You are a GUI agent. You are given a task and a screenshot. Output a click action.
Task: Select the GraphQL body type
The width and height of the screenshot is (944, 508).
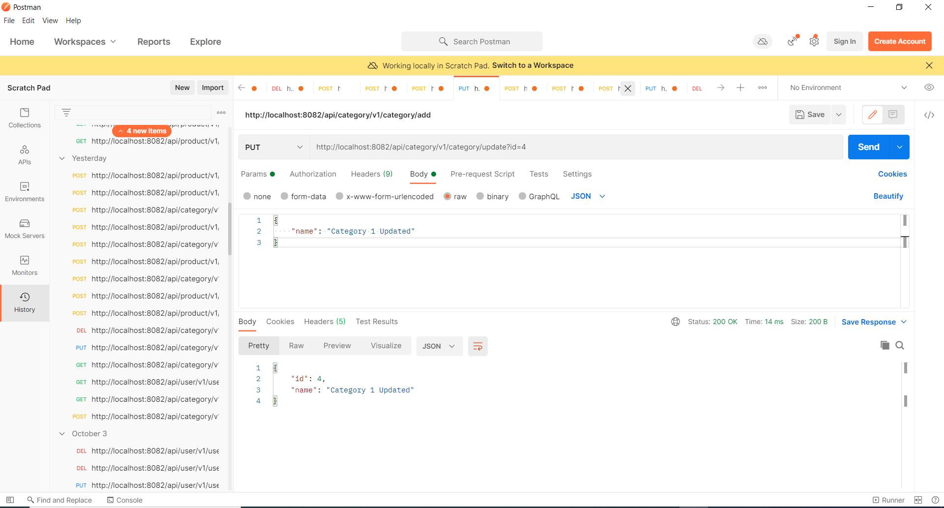(523, 196)
